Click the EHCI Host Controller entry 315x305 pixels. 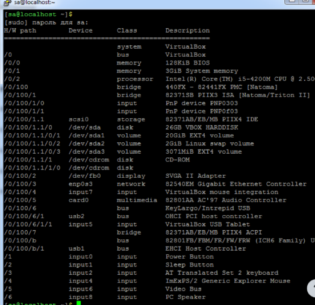(205, 249)
